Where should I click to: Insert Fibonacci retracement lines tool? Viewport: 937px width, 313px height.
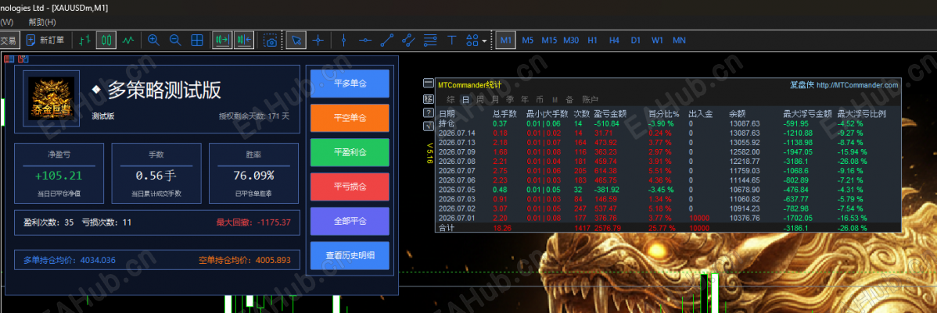429,40
